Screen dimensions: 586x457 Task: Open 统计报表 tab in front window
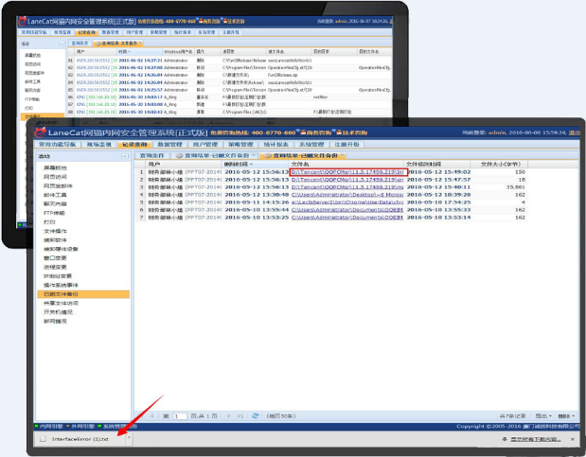click(275, 144)
